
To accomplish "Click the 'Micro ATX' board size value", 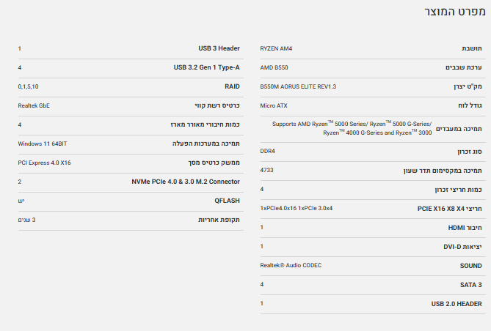I will 274,105.
